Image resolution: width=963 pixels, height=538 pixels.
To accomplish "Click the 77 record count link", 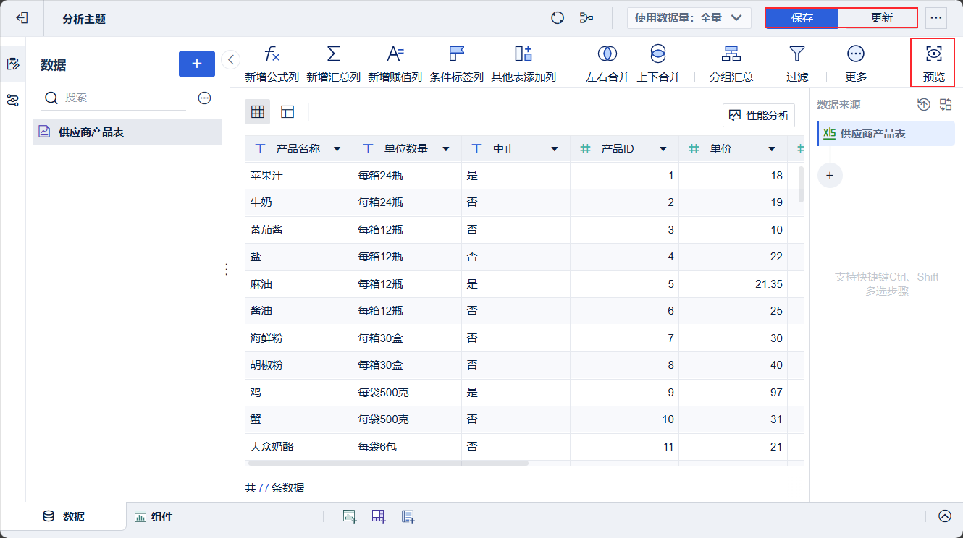I will 264,488.
